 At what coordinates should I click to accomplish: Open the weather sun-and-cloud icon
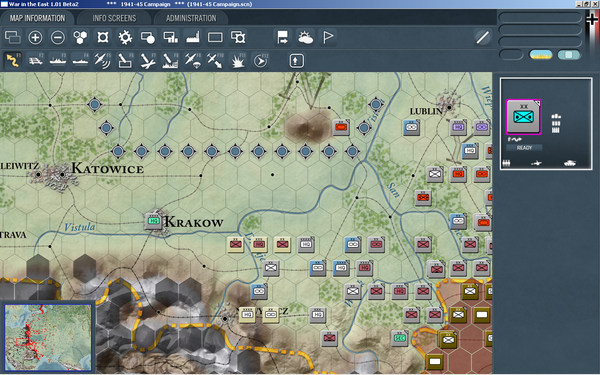click(x=306, y=37)
